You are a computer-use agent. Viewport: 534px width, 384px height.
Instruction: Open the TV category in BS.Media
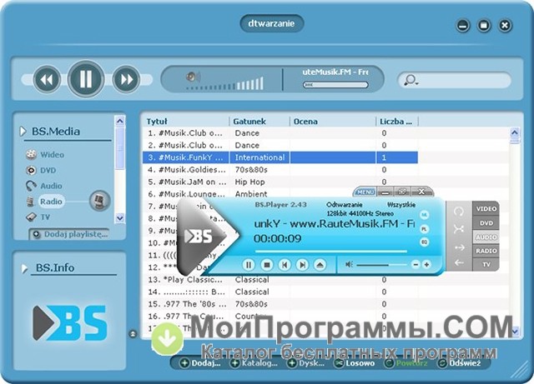tap(45, 217)
